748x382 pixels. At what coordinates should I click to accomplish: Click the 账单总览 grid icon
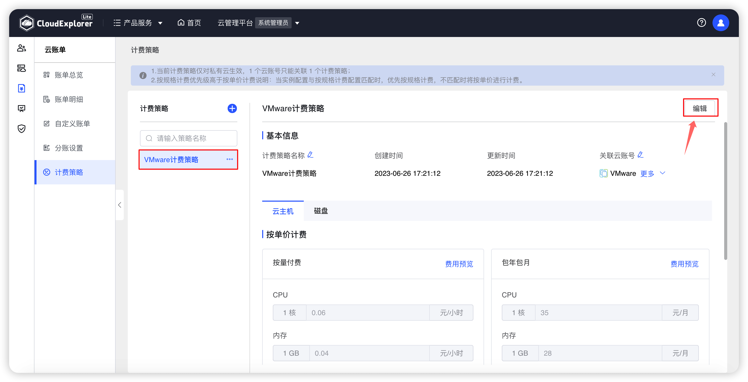[x=46, y=75]
